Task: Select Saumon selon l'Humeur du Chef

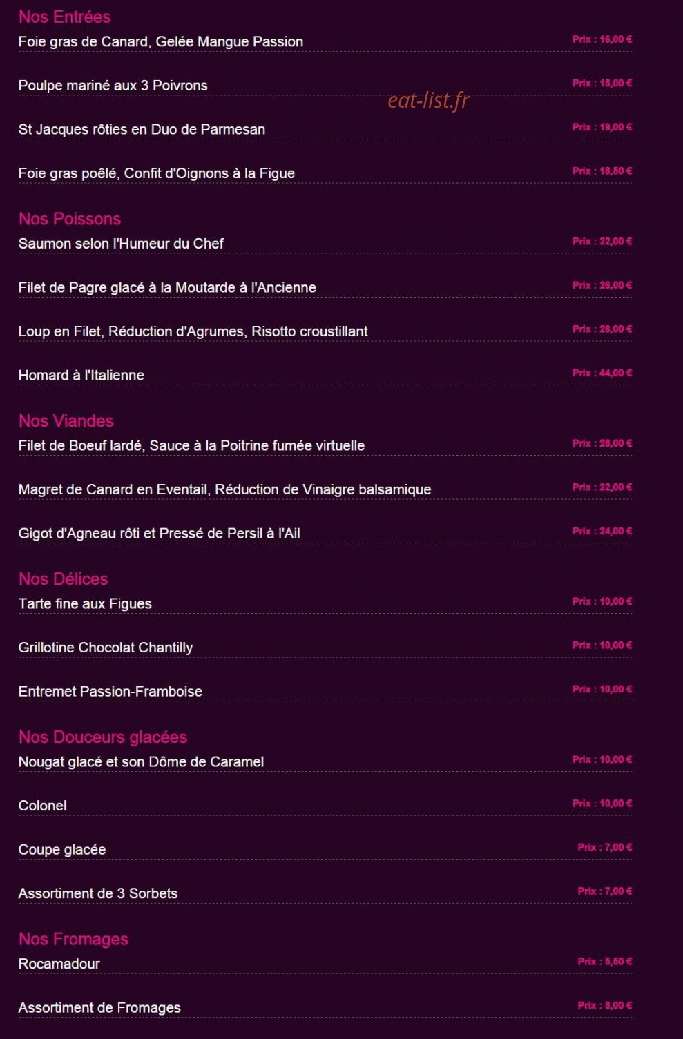Action: [x=121, y=244]
